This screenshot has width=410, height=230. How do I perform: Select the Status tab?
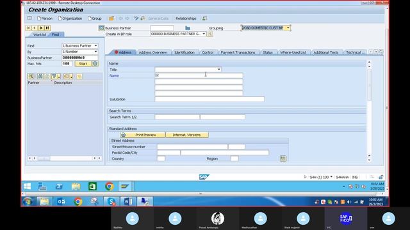[268, 52]
